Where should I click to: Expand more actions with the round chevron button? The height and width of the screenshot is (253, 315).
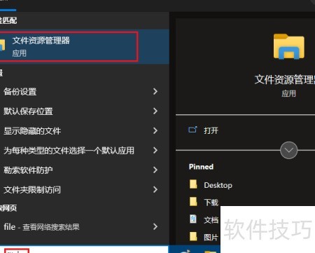289,150
